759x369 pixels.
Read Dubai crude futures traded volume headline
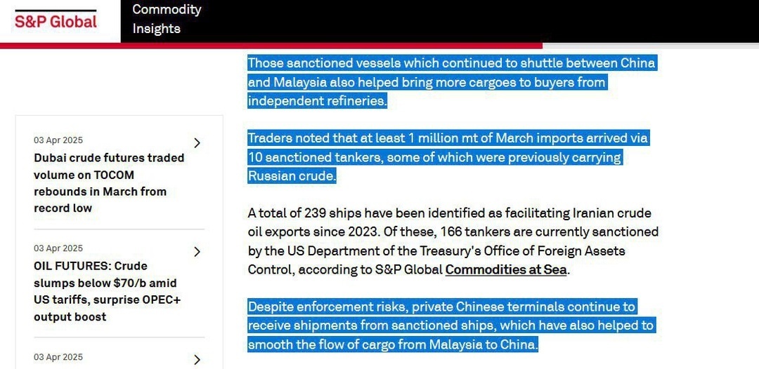[x=109, y=183]
